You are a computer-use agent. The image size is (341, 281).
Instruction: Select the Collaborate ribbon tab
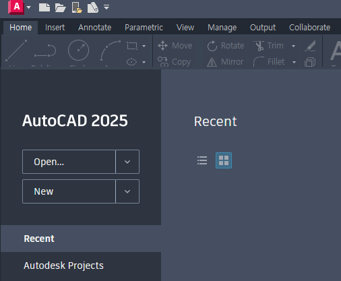[309, 28]
